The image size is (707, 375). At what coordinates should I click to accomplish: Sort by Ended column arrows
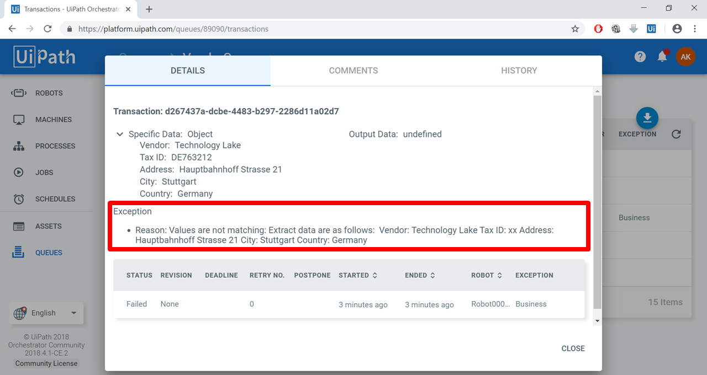pyautogui.click(x=432, y=275)
